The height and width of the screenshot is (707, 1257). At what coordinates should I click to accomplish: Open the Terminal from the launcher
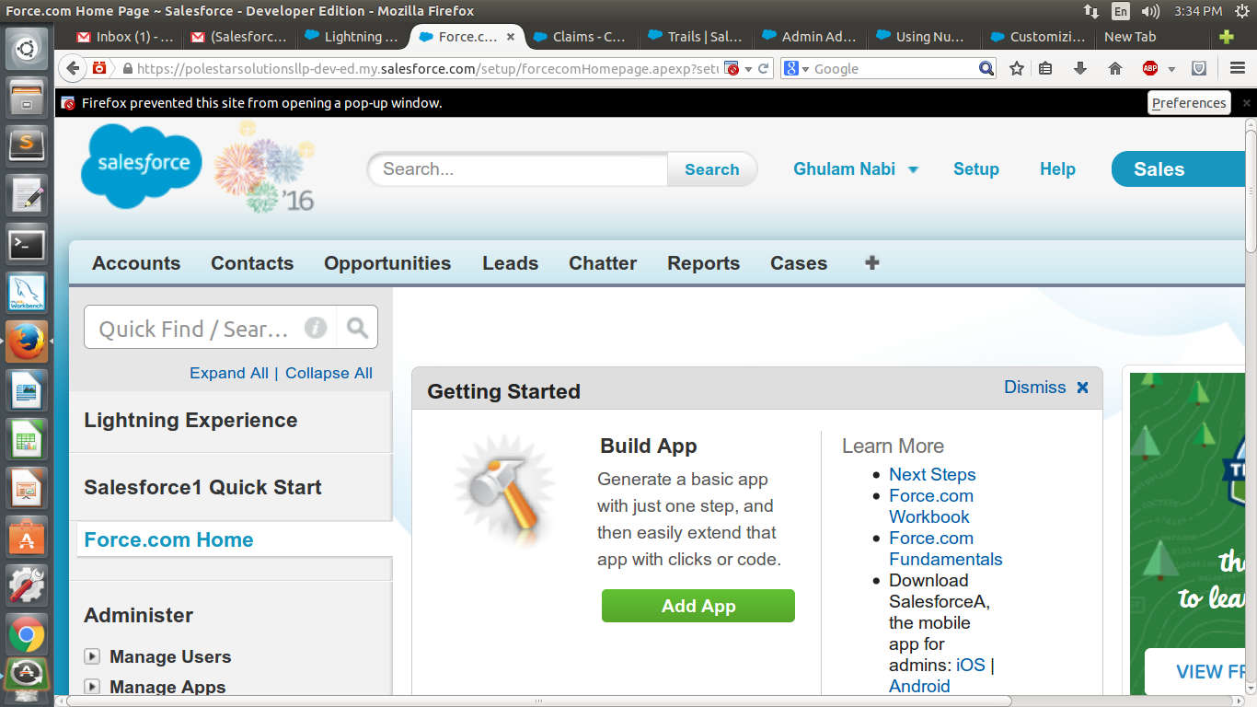pos(27,243)
